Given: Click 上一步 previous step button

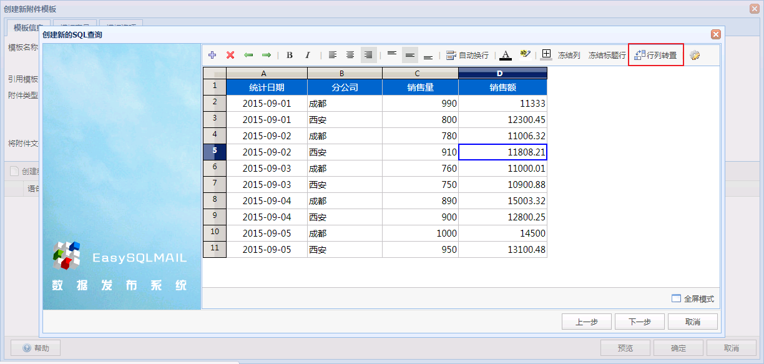Looking at the screenshot, I should tap(587, 322).
